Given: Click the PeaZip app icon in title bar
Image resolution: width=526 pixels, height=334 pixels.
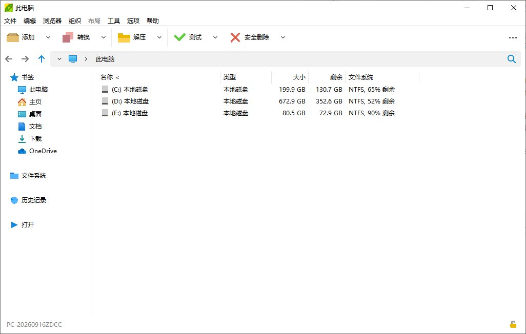Looking at the screenshot, I should point(9,8).
